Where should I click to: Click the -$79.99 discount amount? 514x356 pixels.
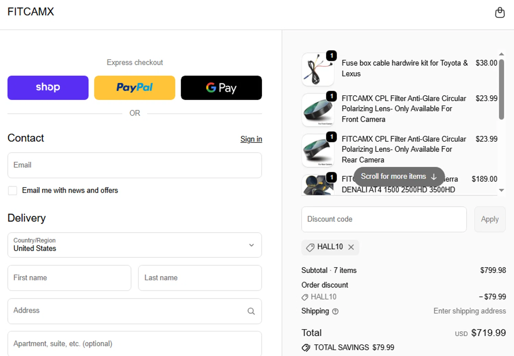[x=492, y=297]
